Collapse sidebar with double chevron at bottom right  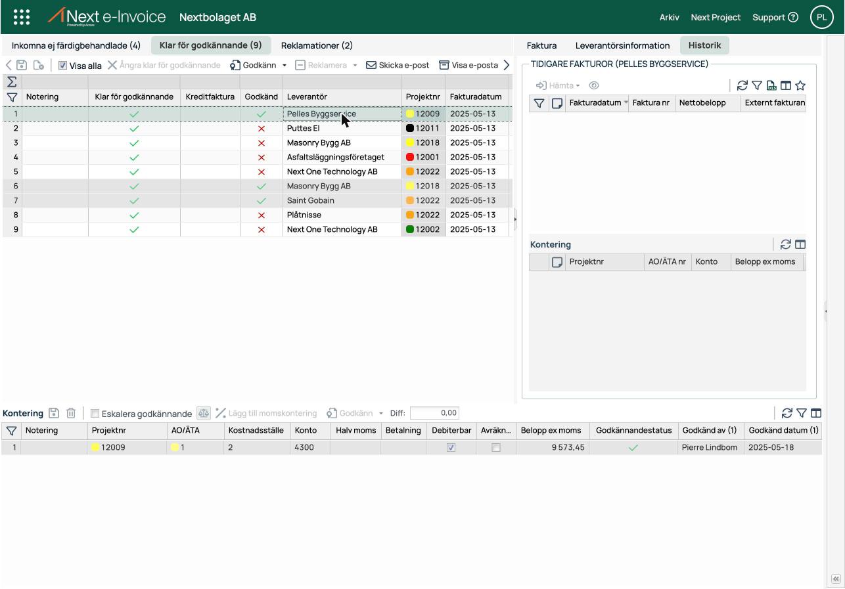(x=836, y=579)
